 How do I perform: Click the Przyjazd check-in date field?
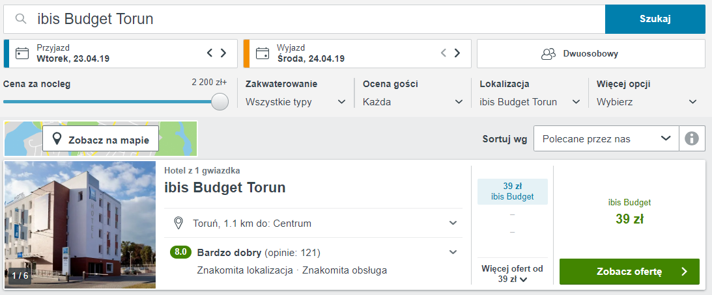[x=121, y=53]
